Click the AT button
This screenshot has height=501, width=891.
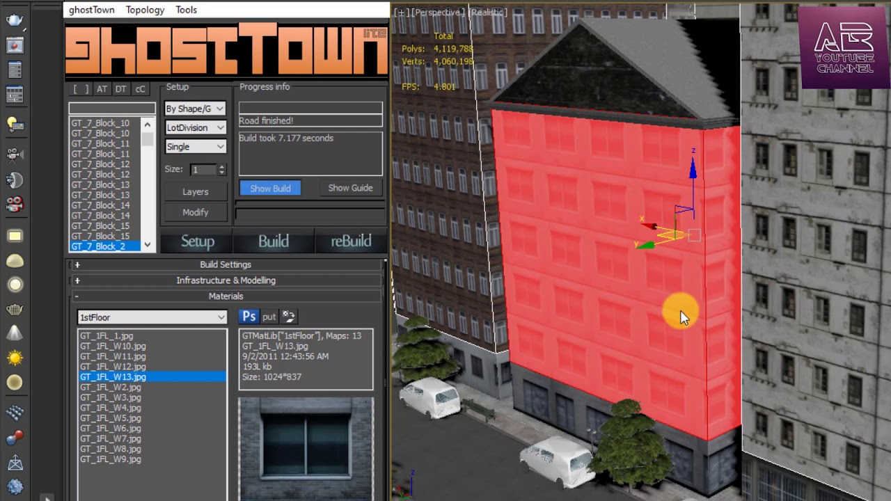102,89
